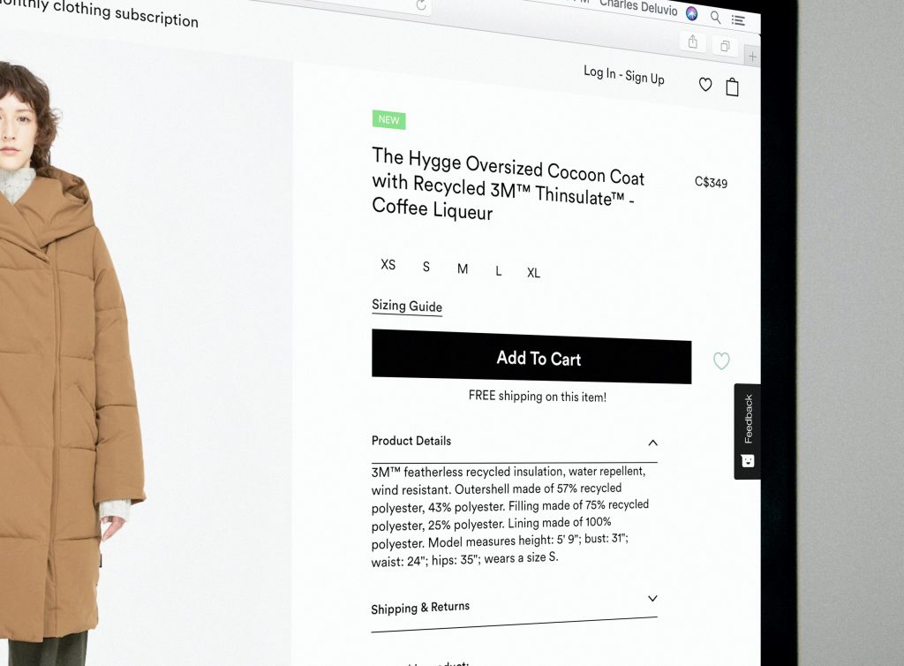Add coat to favorites with heart icon
This screenshot has height=666, width=904.
pyautogui.click(x=721, y=361)
